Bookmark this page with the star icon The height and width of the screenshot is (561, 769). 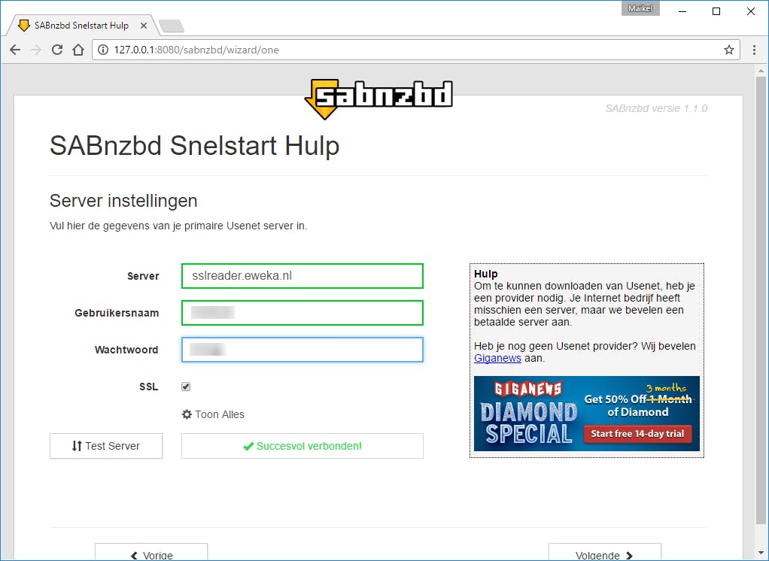pyautogui.click(x=729, y=50)
